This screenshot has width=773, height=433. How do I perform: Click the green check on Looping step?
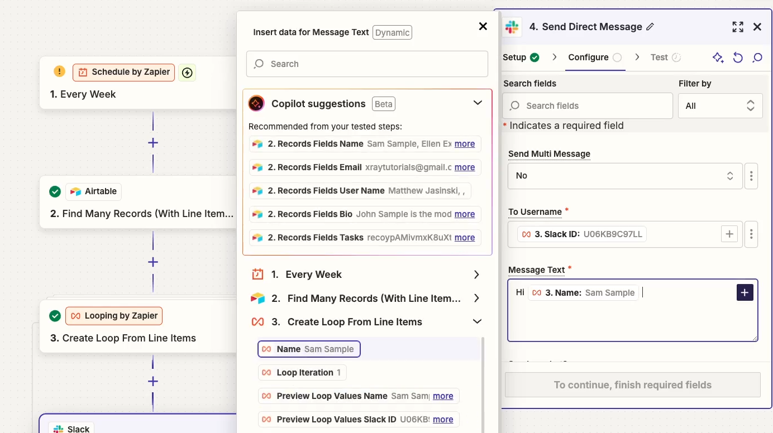tap(55, 316)
